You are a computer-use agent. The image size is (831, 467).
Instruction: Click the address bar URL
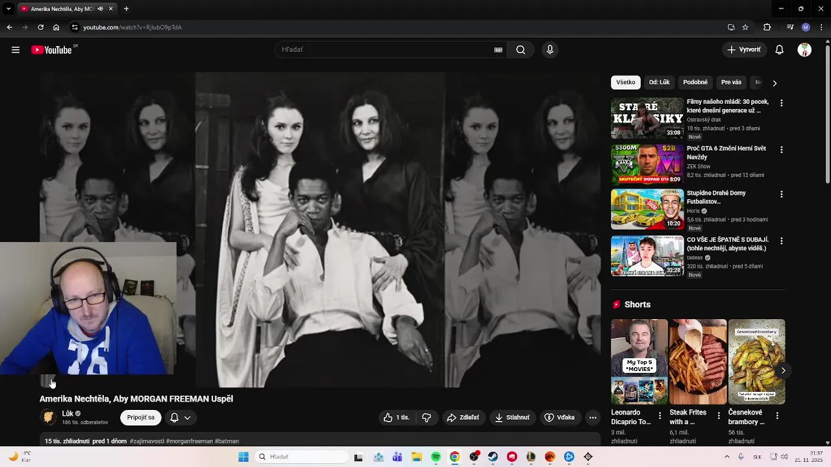tap(132, 27)
